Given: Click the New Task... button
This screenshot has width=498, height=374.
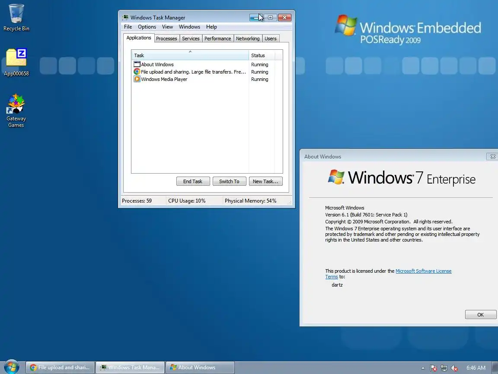Looking at the screenshot, I should point(265,181).
